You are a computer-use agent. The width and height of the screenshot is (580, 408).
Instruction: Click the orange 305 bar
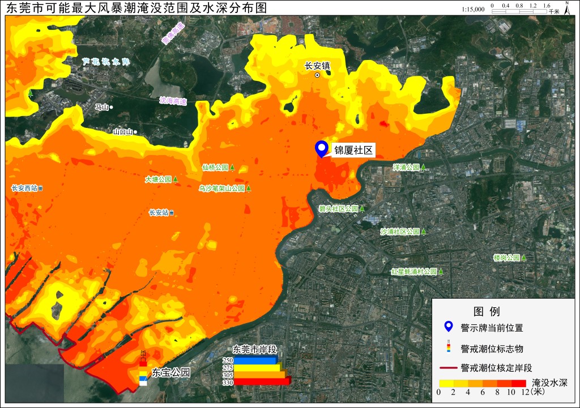pyautogui.click(x=261, y=375)
